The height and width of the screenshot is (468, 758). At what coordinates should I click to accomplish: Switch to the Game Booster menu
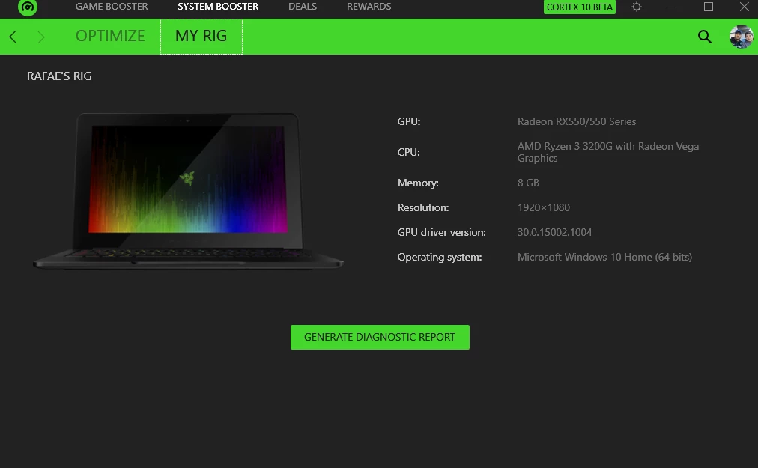pos(112,7)
